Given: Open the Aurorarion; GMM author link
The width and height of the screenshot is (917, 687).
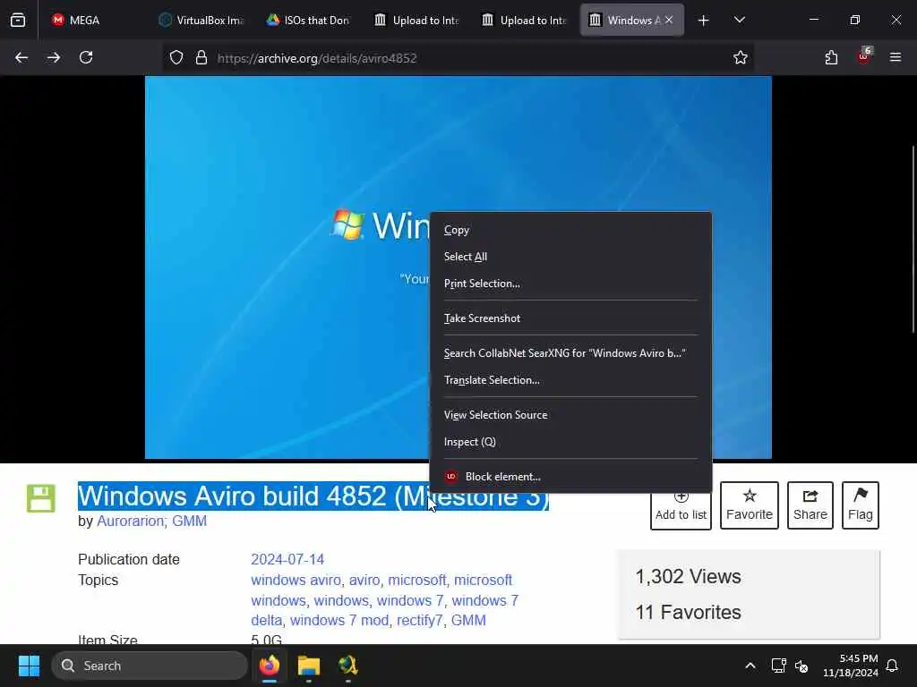Looking at the screenshot, I should (x=151, y=521).
